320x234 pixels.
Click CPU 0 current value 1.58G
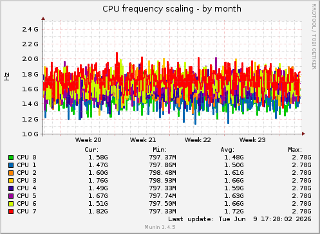[98, 157]
